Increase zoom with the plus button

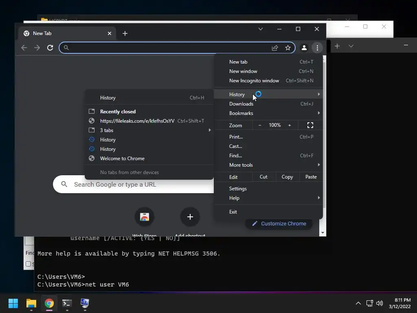click(x=290, y=125)
